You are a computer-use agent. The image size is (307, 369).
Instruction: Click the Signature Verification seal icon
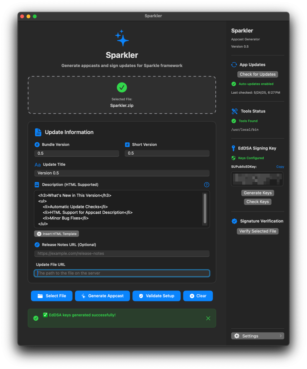coord(234,221)
